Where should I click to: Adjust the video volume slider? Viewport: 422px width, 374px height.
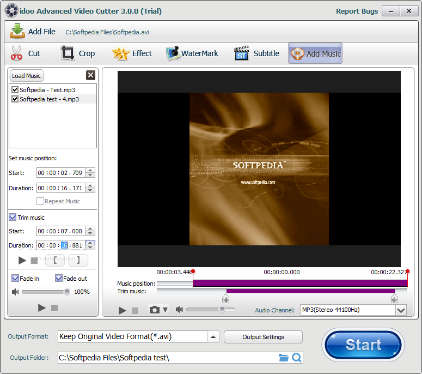point(222,309)
